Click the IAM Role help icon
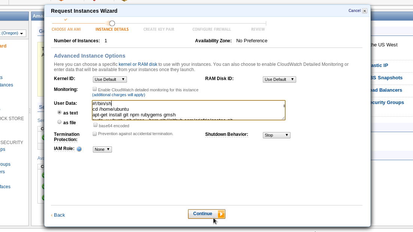Viewport: 413px width, 232px height. pyautogui.click(x=79, y=149)
